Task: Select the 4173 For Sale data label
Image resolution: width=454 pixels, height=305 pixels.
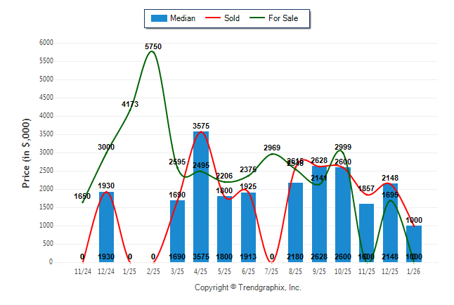Action: tap(130, 104)
